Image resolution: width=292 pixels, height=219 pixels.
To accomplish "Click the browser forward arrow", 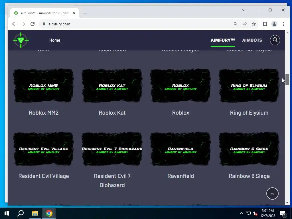I will point(23,24).
